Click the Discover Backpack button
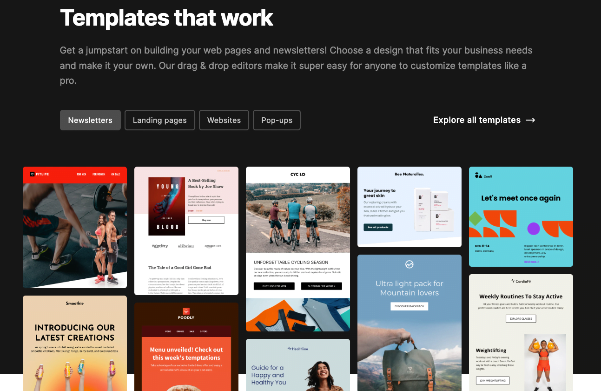 409,306
